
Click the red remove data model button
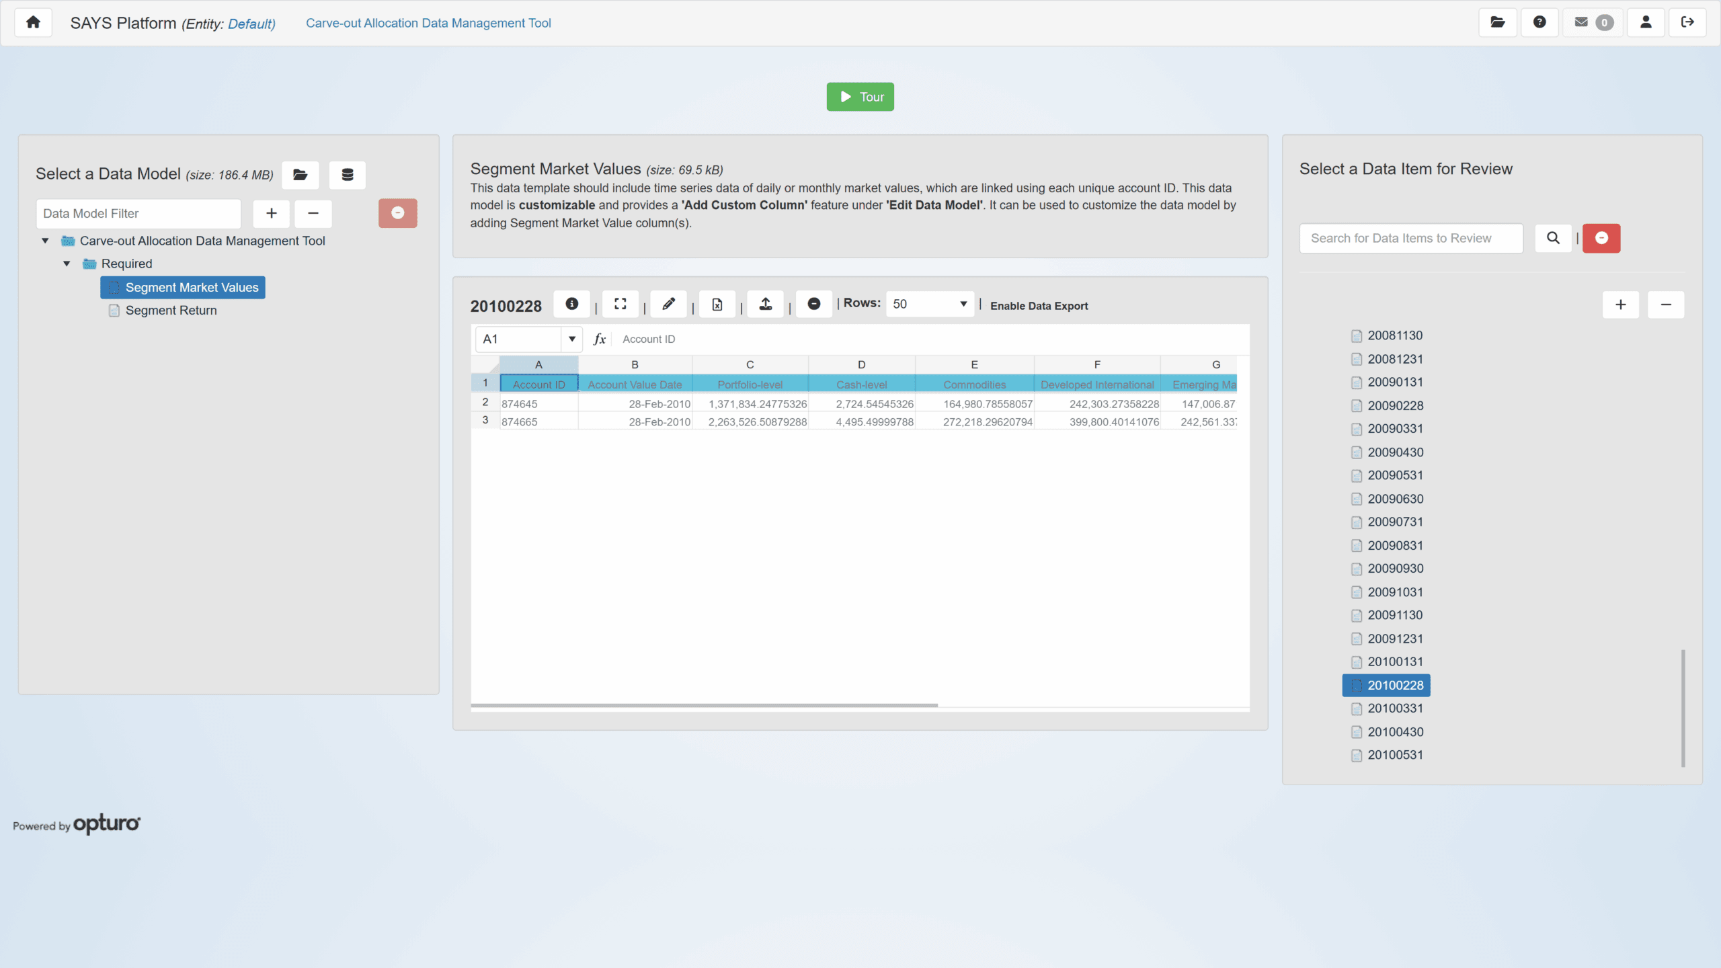pyautogui.click(x=398, y=213)
